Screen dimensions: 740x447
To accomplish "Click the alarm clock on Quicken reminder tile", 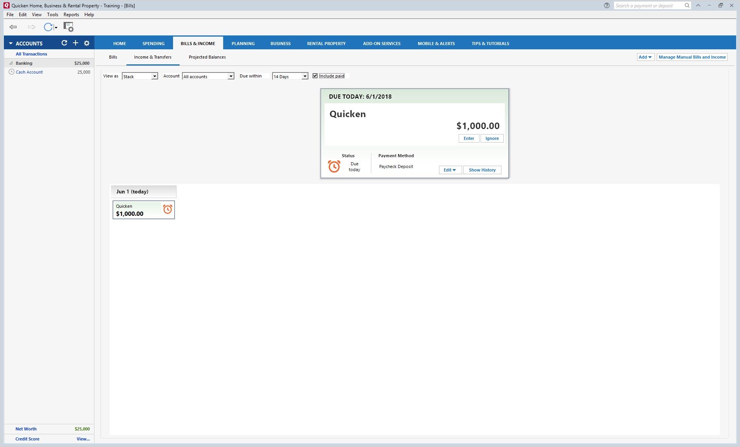I will tap(167, 209).
